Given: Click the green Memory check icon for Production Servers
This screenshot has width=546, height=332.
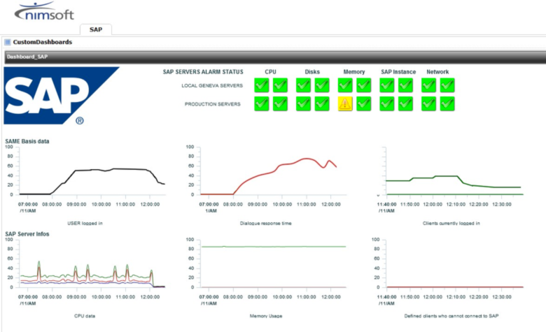Looking at the screenshot, I should (364, 103).
